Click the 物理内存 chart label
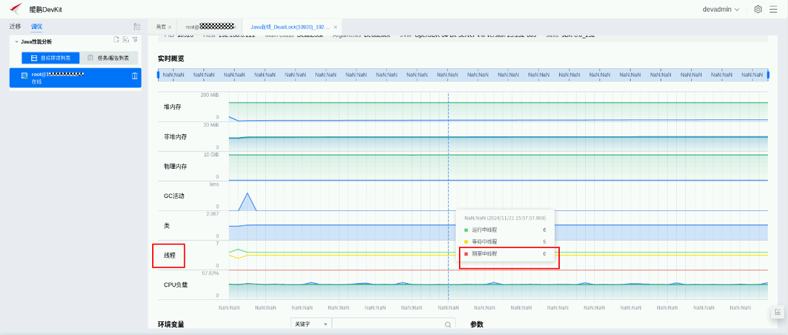The height and width of the screenshot is (335, 788). tap(176, 166)
